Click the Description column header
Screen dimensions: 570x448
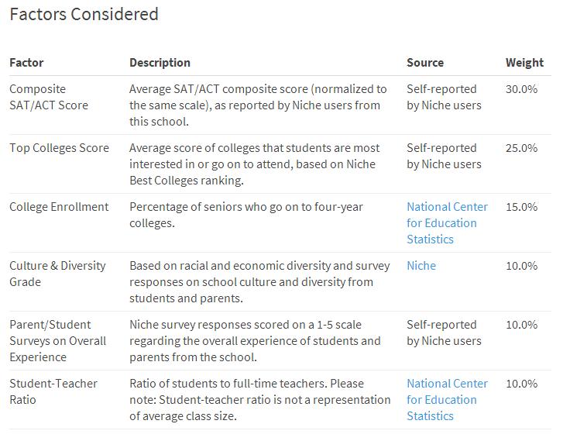coord(160,63)
